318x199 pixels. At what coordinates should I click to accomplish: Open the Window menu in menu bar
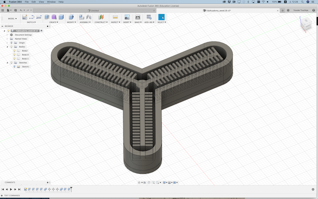click(x=51, y=2)
